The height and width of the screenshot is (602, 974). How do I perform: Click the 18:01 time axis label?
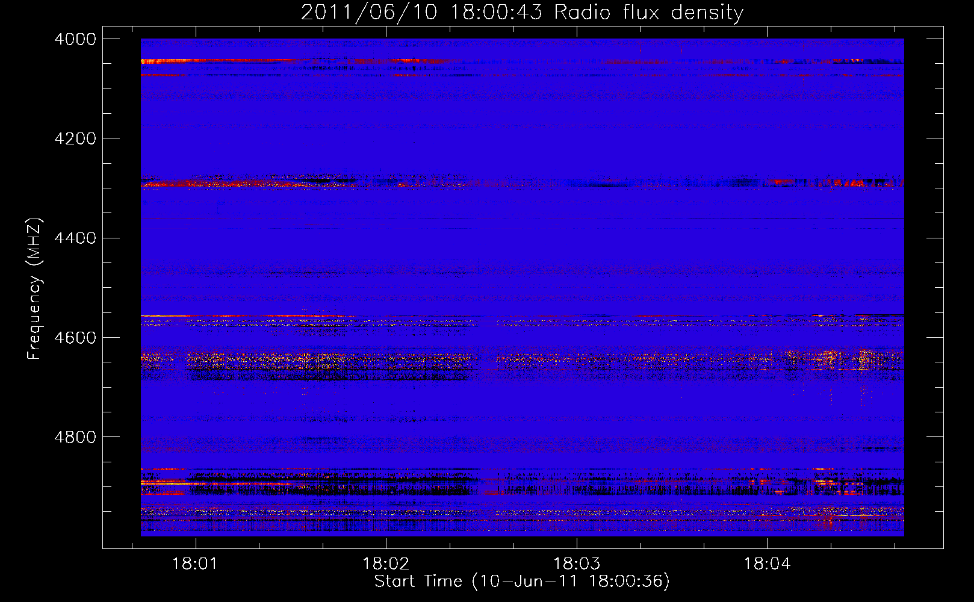click(x=194, y=564)
